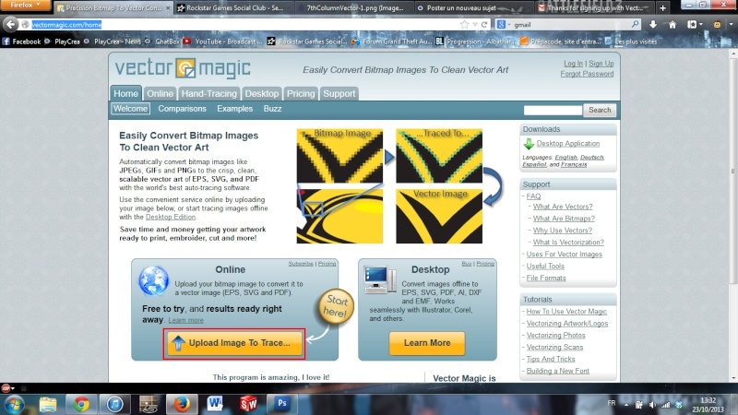Open address bar history dropdown arrow
The width and height of the screenshot is (738, 415).
pyautogui.click(x=474, y=25)
